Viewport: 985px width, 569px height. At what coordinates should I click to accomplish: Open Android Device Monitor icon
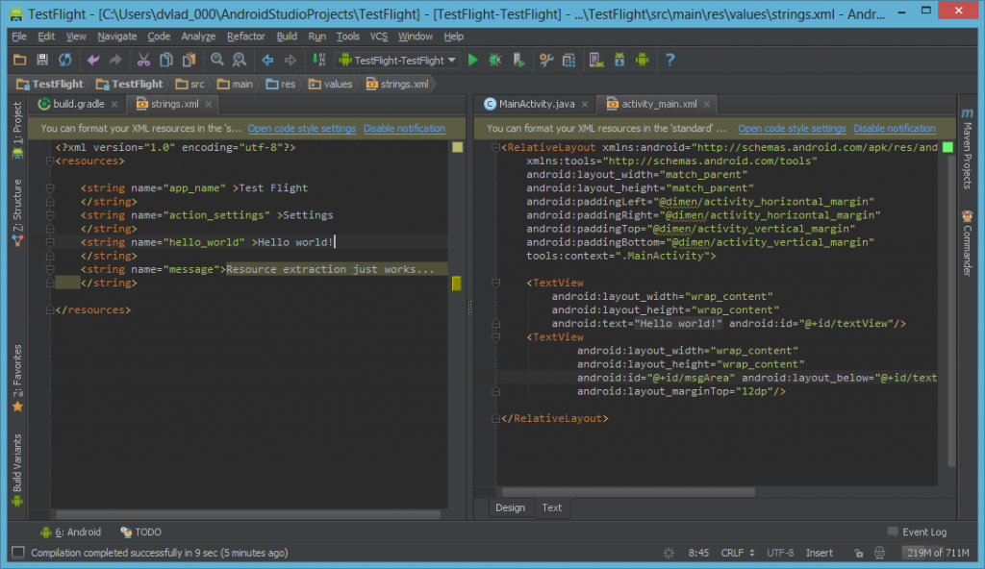642,61
